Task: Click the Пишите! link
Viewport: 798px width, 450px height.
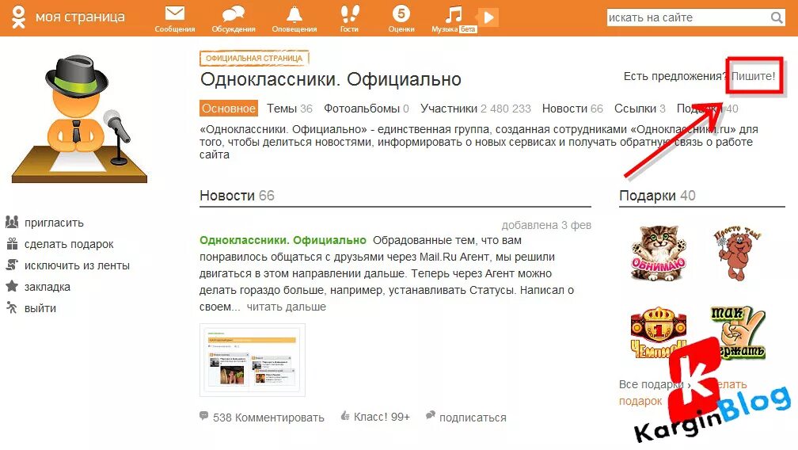Action: [x=753, y=76]
